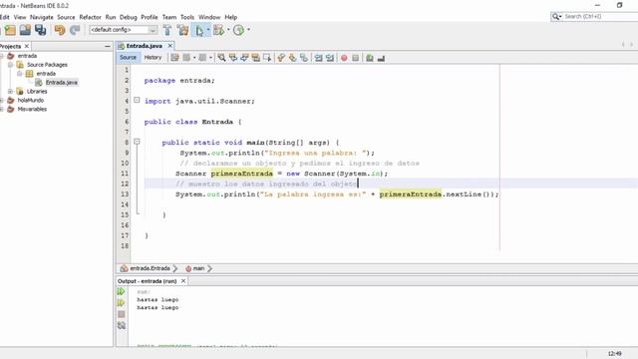Image resolution: width=638 pixels, height=359 pixels.
Task: Open the Output panel settings icon
Action: [122, 326]
